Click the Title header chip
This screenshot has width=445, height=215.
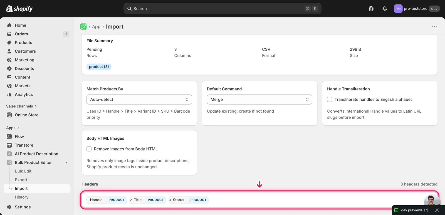pos(147,200)
